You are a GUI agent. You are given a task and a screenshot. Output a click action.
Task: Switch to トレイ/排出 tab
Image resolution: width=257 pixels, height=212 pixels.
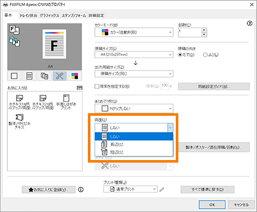tap(28, 15)
